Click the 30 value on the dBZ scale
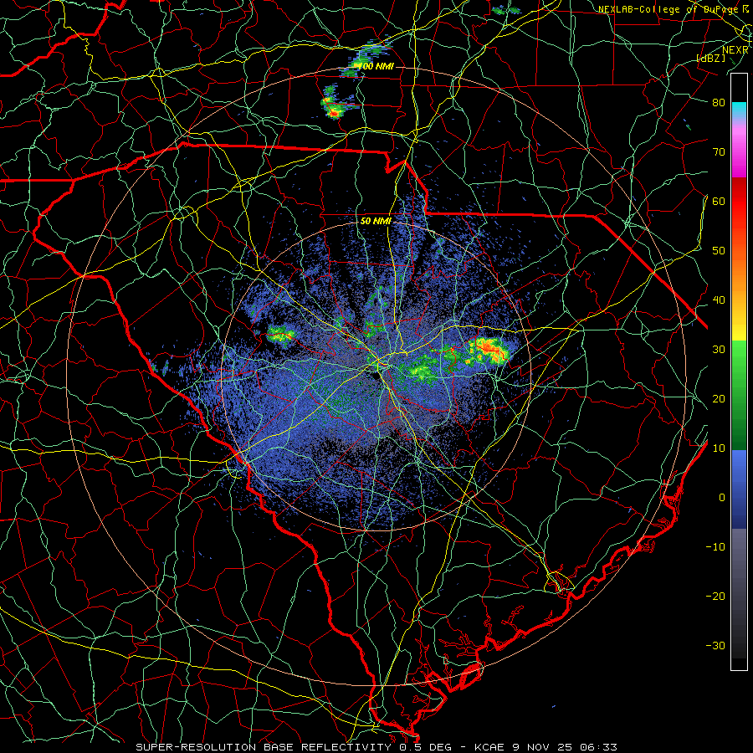Screen dimensions: 753x753 [x=719, y=350]
